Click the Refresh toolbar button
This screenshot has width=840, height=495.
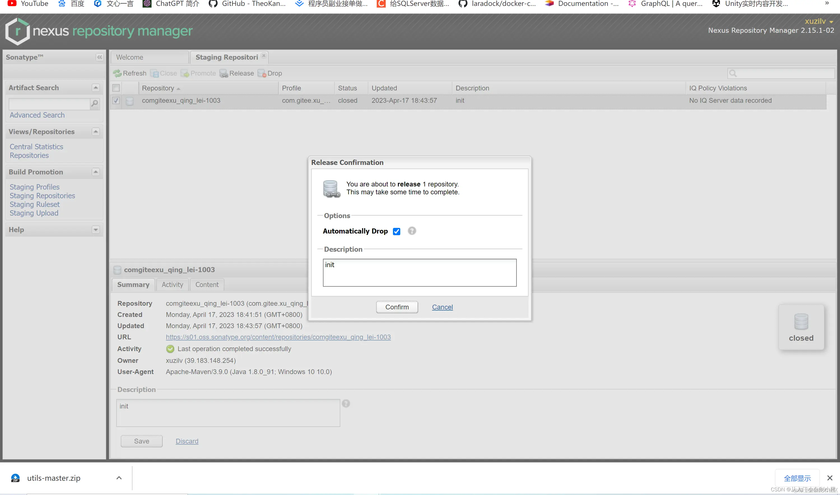pos(130,73)
